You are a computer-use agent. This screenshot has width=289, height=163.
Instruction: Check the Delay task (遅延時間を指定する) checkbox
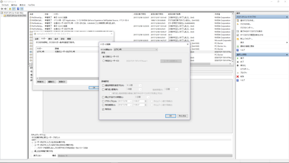[103, 86]
